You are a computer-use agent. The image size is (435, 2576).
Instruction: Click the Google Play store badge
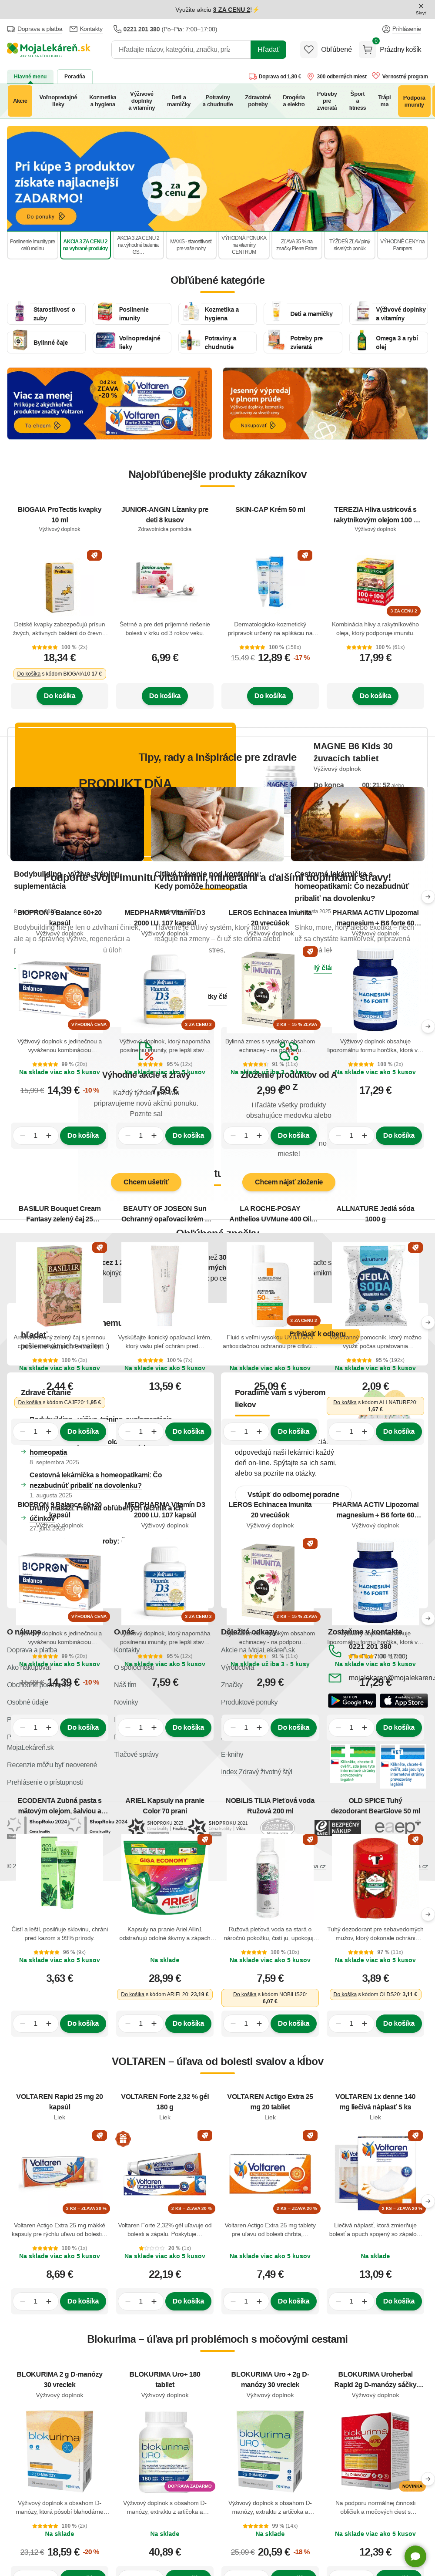click(352, 1700)
